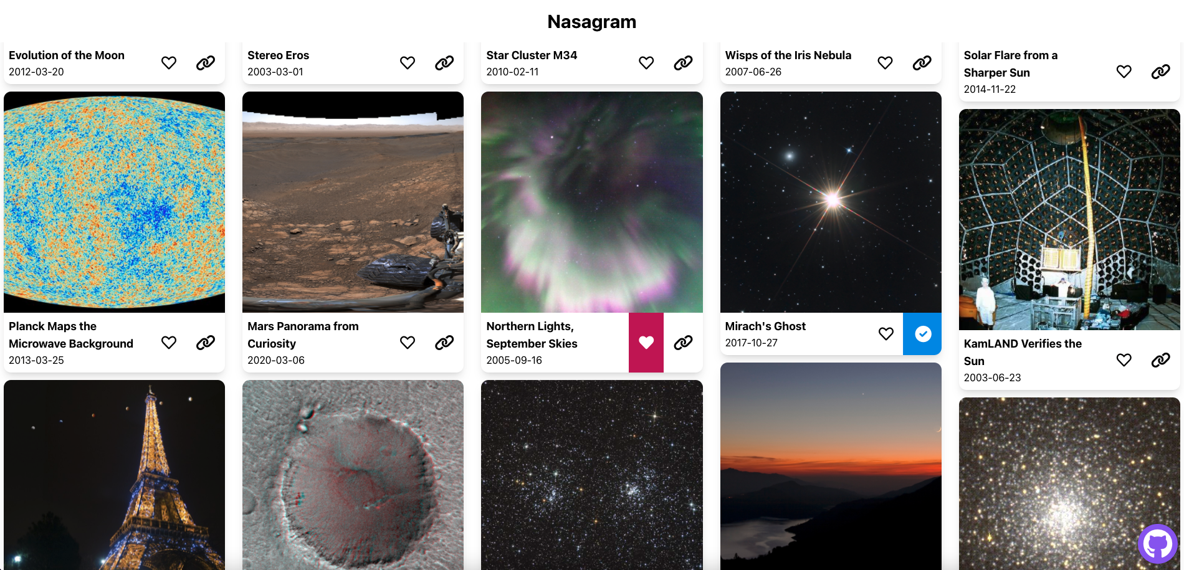
Task: Like Mars Panorama from Curiosity
Action: [408, 343]
